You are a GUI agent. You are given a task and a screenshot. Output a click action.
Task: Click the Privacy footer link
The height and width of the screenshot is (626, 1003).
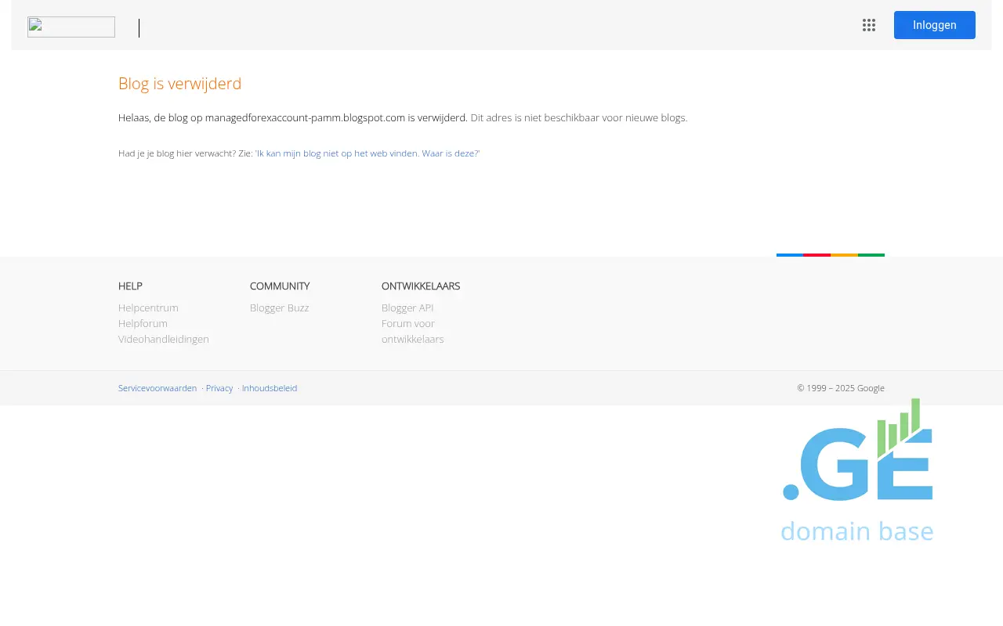[219, 388]
